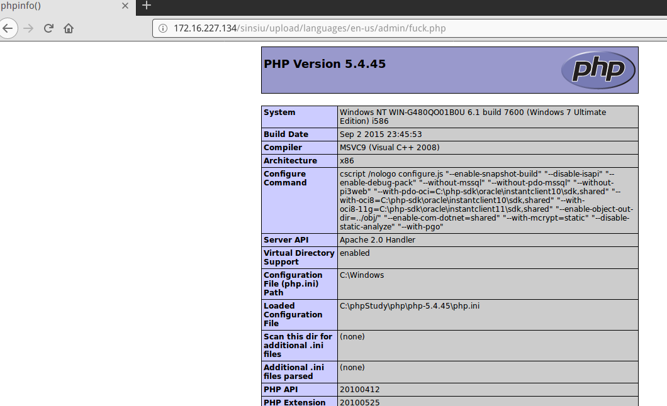
Task: Click the forward navigation arrow
Action: (x=28, y=28)
